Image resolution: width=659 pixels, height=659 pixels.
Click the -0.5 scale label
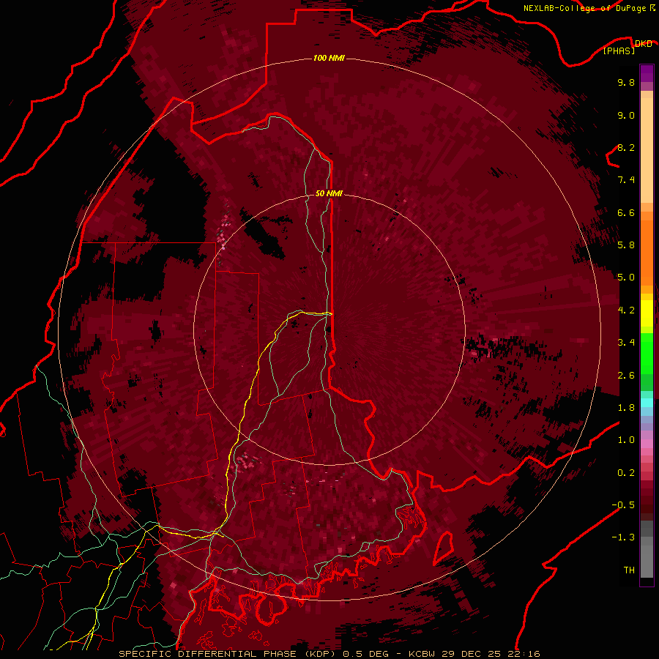pyautogui.click(x=623, y=505)
